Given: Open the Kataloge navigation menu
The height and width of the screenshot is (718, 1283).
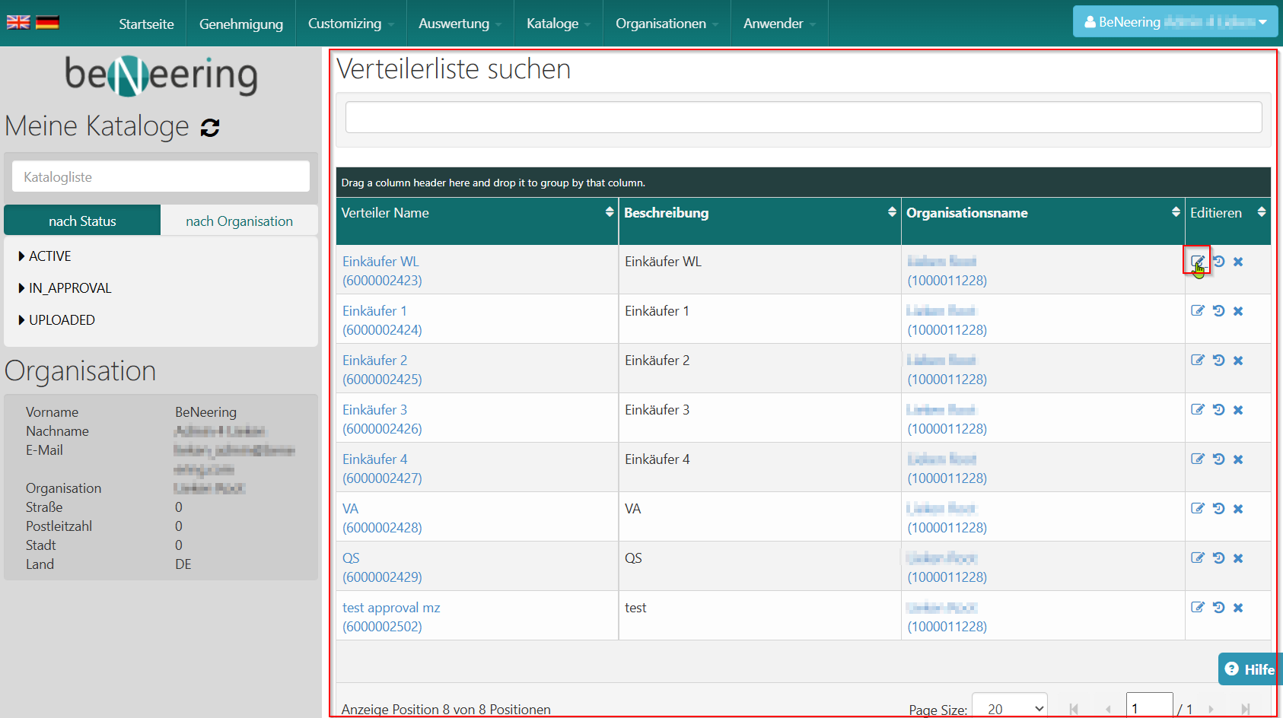Looking at the screenshot, I should point(558,24).
